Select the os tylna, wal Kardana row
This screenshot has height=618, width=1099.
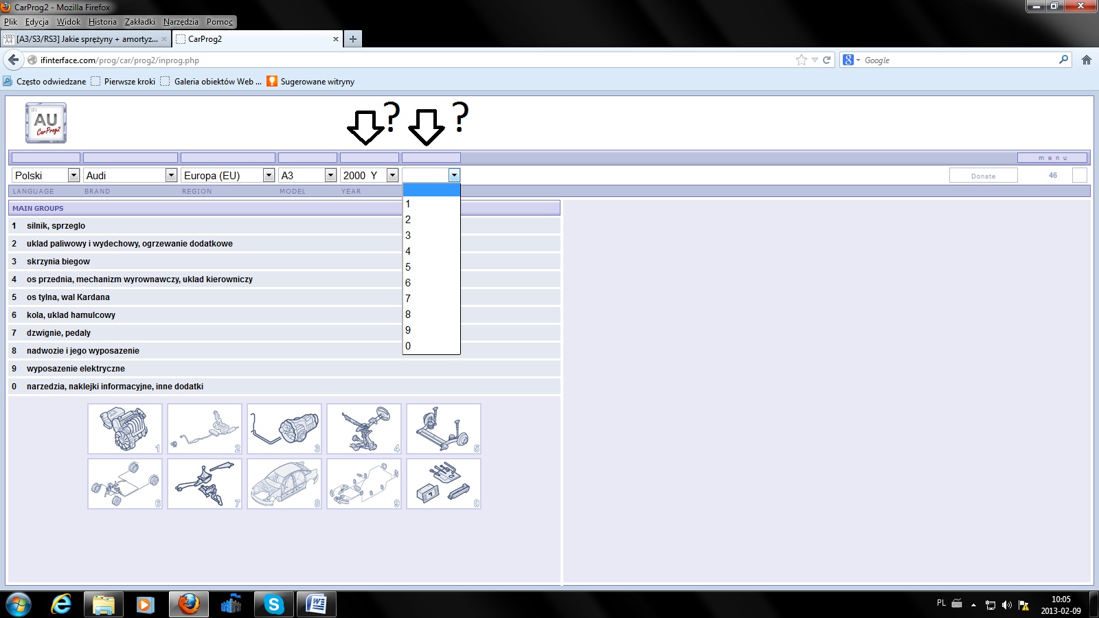point(284,297)
